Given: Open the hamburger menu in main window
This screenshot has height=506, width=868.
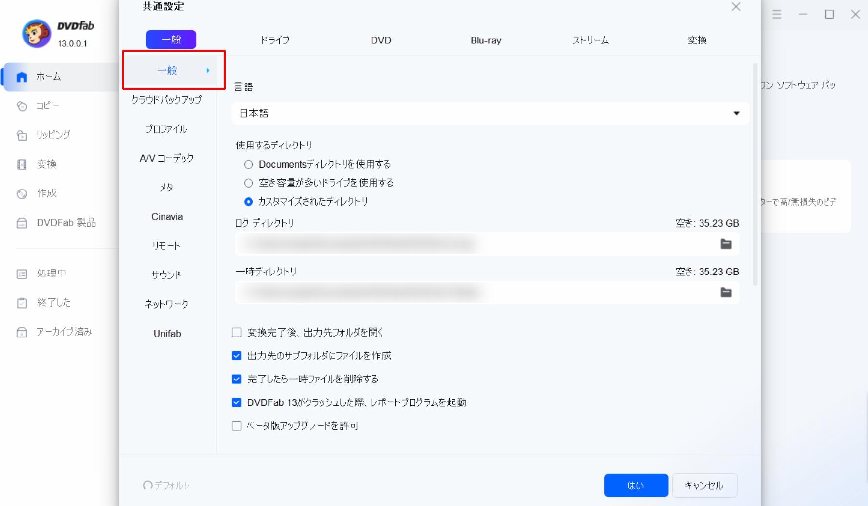Looking at the screenshot, I should click(x=777, y=14).
